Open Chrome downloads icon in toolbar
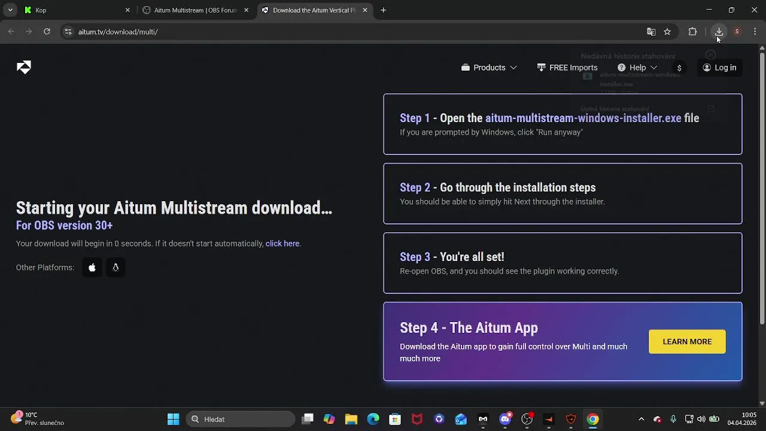766x431 pixels. (x=719, y=32)
